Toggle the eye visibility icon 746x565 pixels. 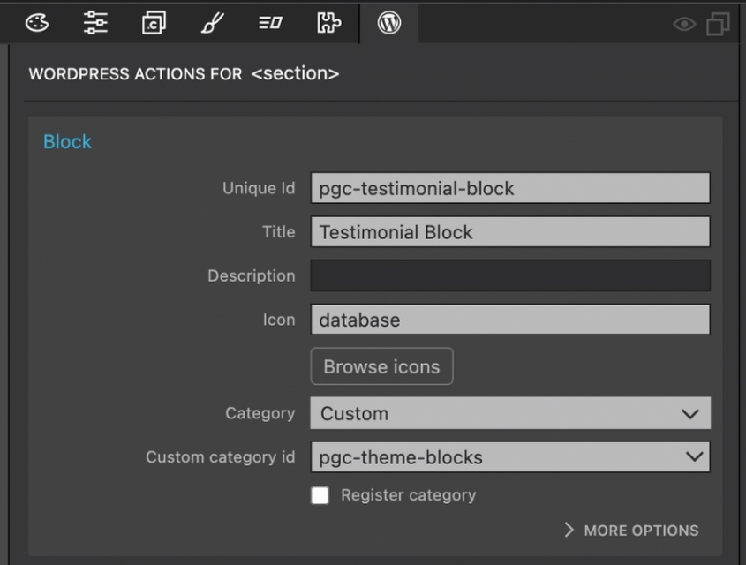[684, 24]
